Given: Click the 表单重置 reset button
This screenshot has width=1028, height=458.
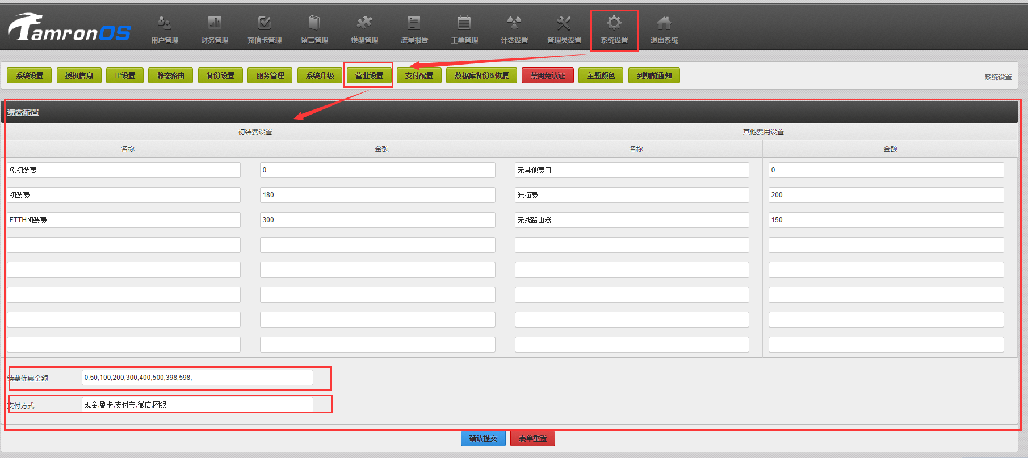Looking at the screenshot, I should pos(532,438).
